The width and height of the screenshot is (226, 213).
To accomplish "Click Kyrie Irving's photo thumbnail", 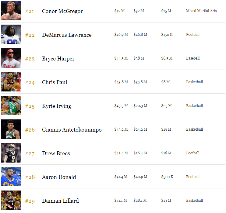I will pos(11,105).
